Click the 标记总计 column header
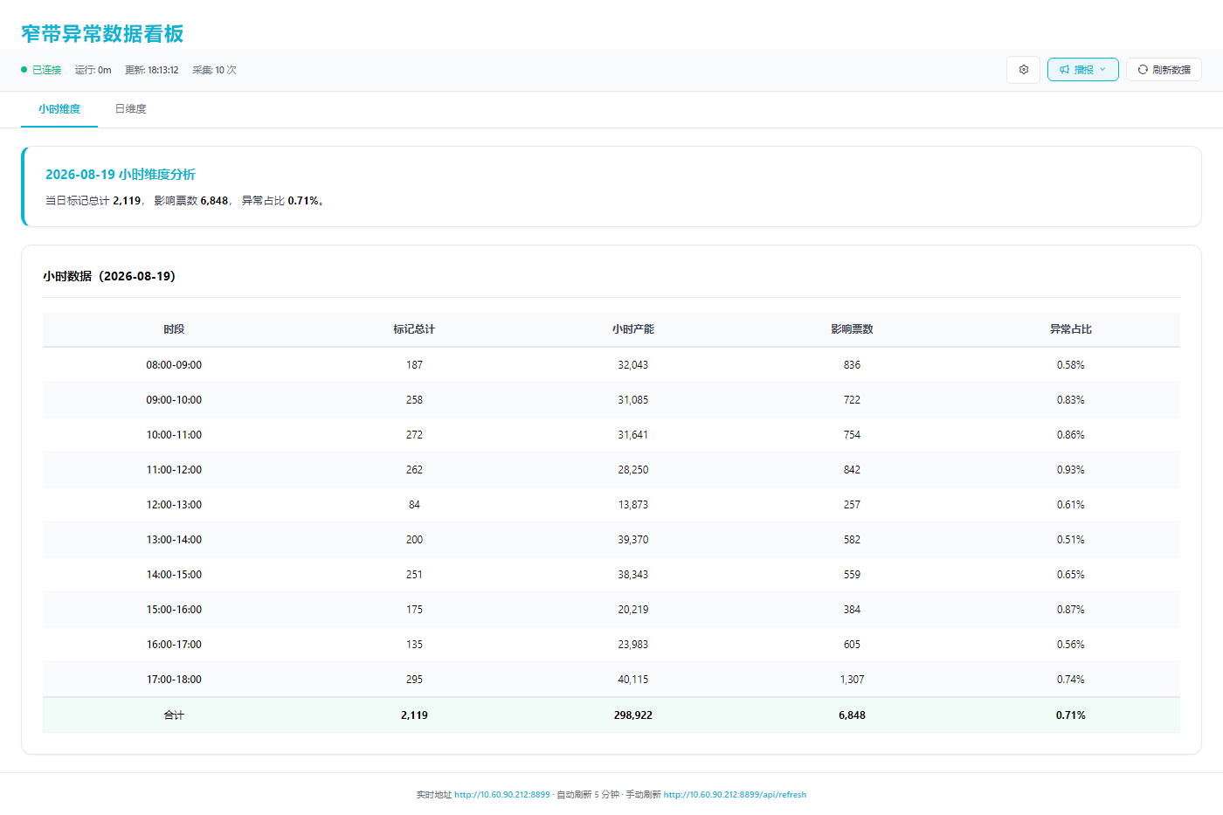This screenshot has height=815, width=1223. [414, 329]
